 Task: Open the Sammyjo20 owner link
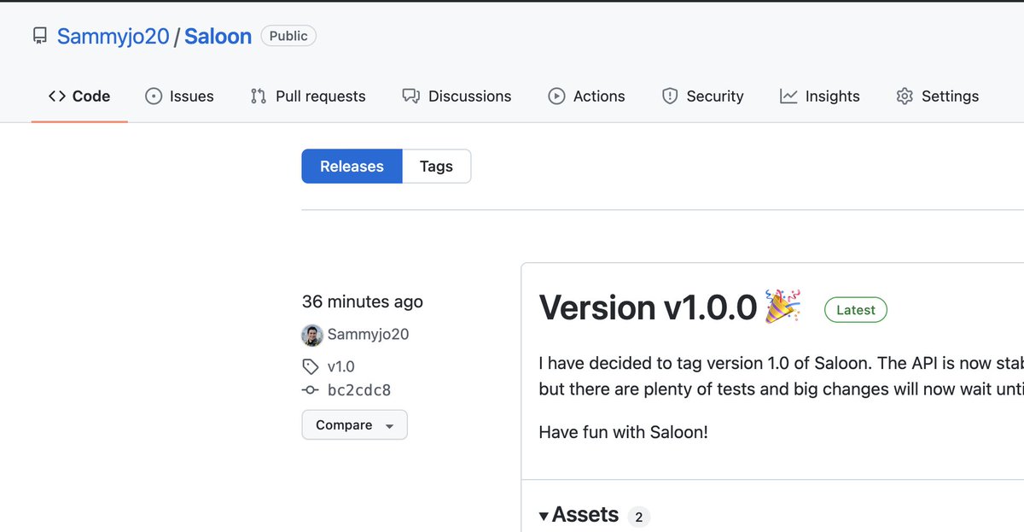(113, 37)
